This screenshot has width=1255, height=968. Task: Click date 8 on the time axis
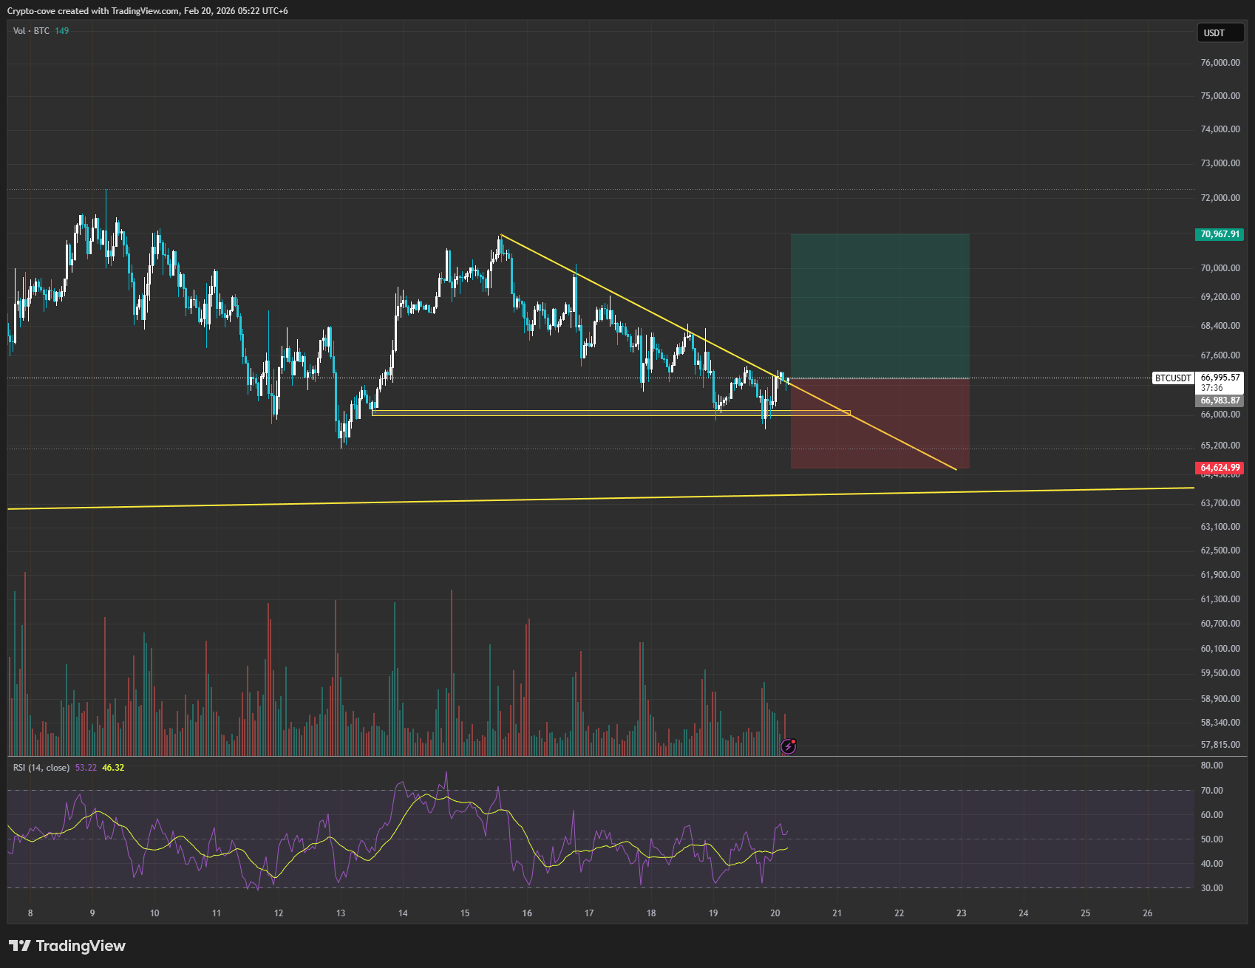point(30,913)
